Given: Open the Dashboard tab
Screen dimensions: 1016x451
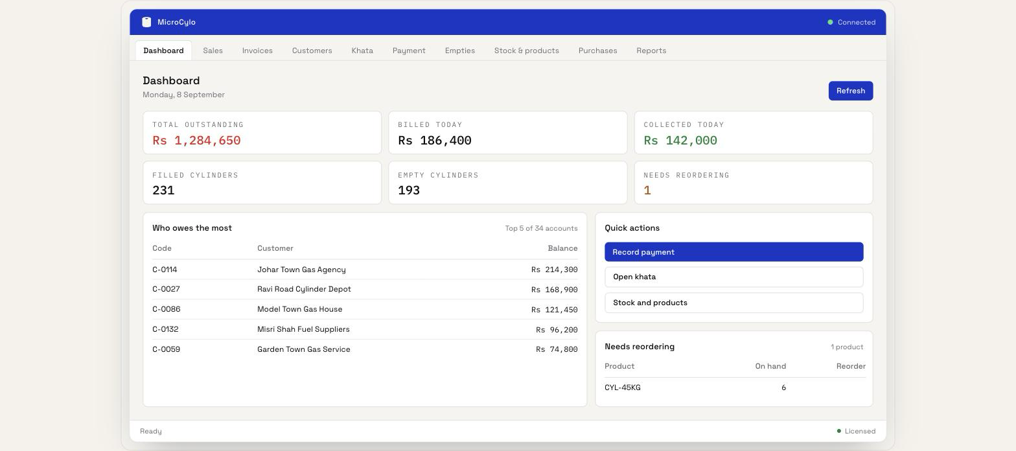Looking at the screenshot, I should click(163, 51).
